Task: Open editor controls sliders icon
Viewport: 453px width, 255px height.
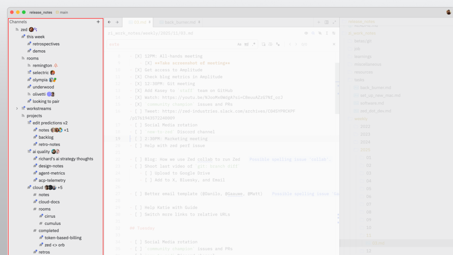Action: coord(334,33)
